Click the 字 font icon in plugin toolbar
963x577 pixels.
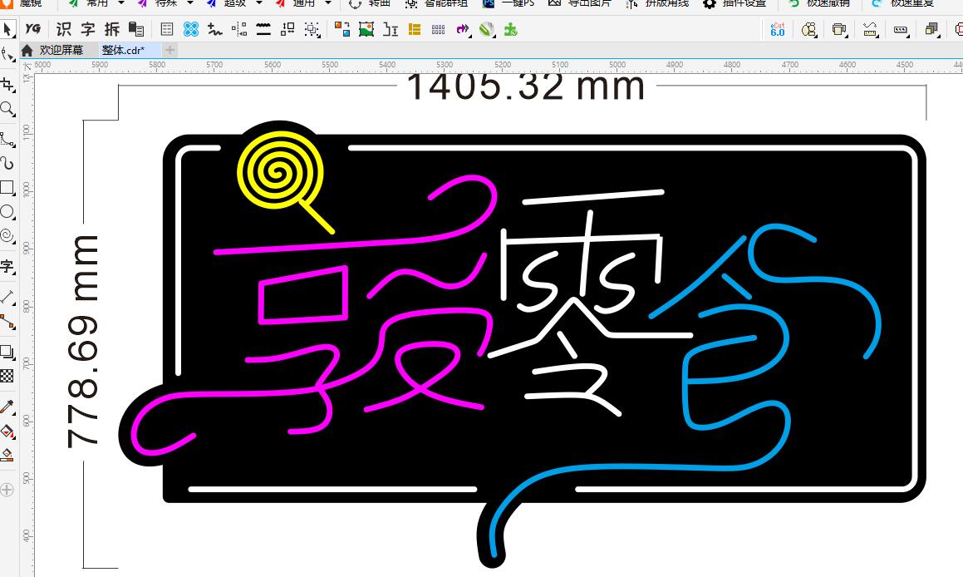[88, 29]
